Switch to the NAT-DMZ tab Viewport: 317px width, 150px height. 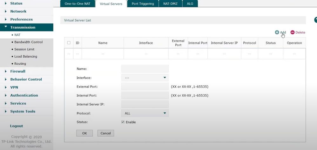tap(170, 4)
